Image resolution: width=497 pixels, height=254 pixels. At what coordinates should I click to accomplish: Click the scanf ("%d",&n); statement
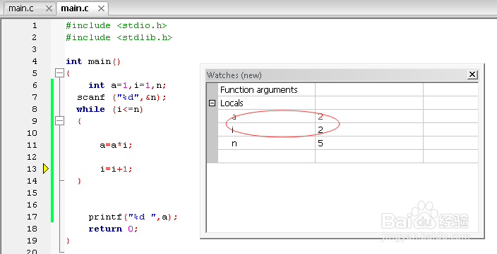tap(121, 97)
